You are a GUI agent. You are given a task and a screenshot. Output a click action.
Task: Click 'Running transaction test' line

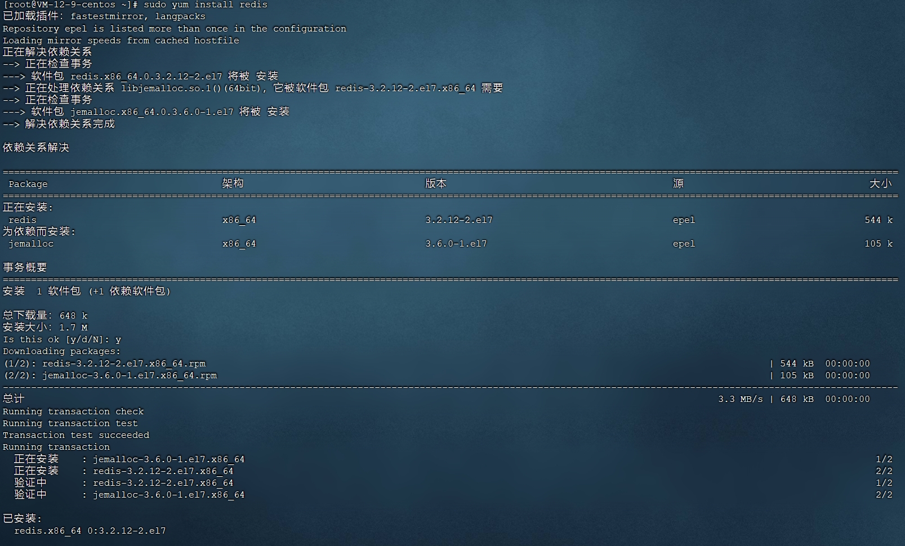70,423
